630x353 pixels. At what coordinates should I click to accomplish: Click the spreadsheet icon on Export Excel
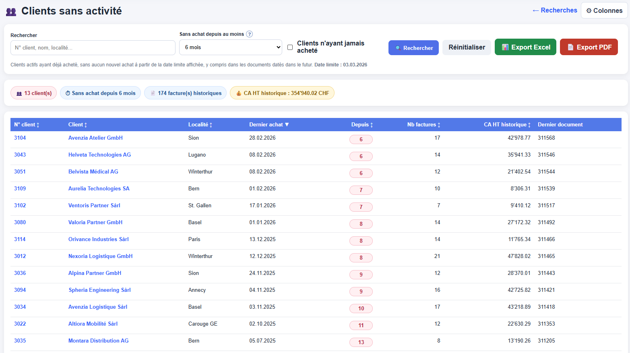pos(505,47)
